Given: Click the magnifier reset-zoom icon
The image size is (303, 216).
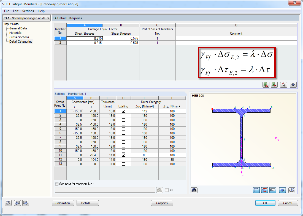Looking at the screenshot, I should (x=292, y=190).
